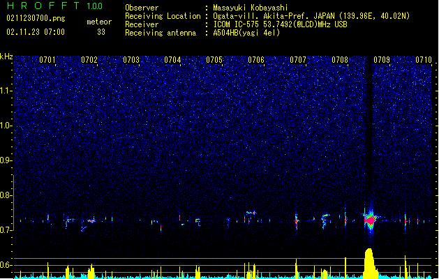Click the kHz axis unit label
This screenshot has width=439, height=279.
point(6,56)
